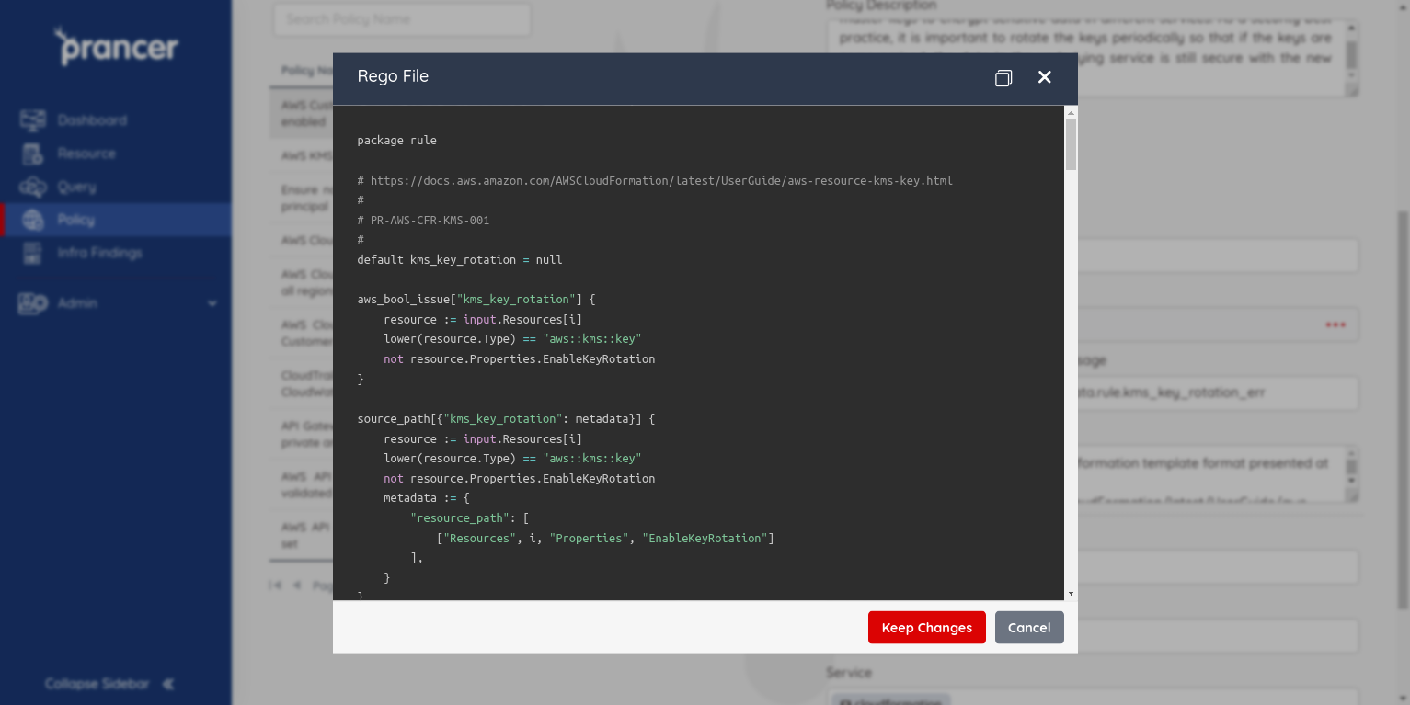Click the red three-dots icon

pos(1335,325)
